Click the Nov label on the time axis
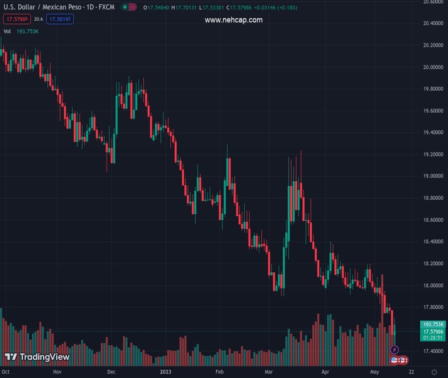The height and width of the screenshot is (378, 448). [x=57, y=372]
